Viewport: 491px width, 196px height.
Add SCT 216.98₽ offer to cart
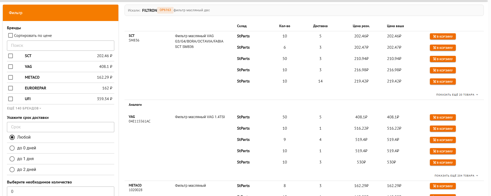point(443,70)
